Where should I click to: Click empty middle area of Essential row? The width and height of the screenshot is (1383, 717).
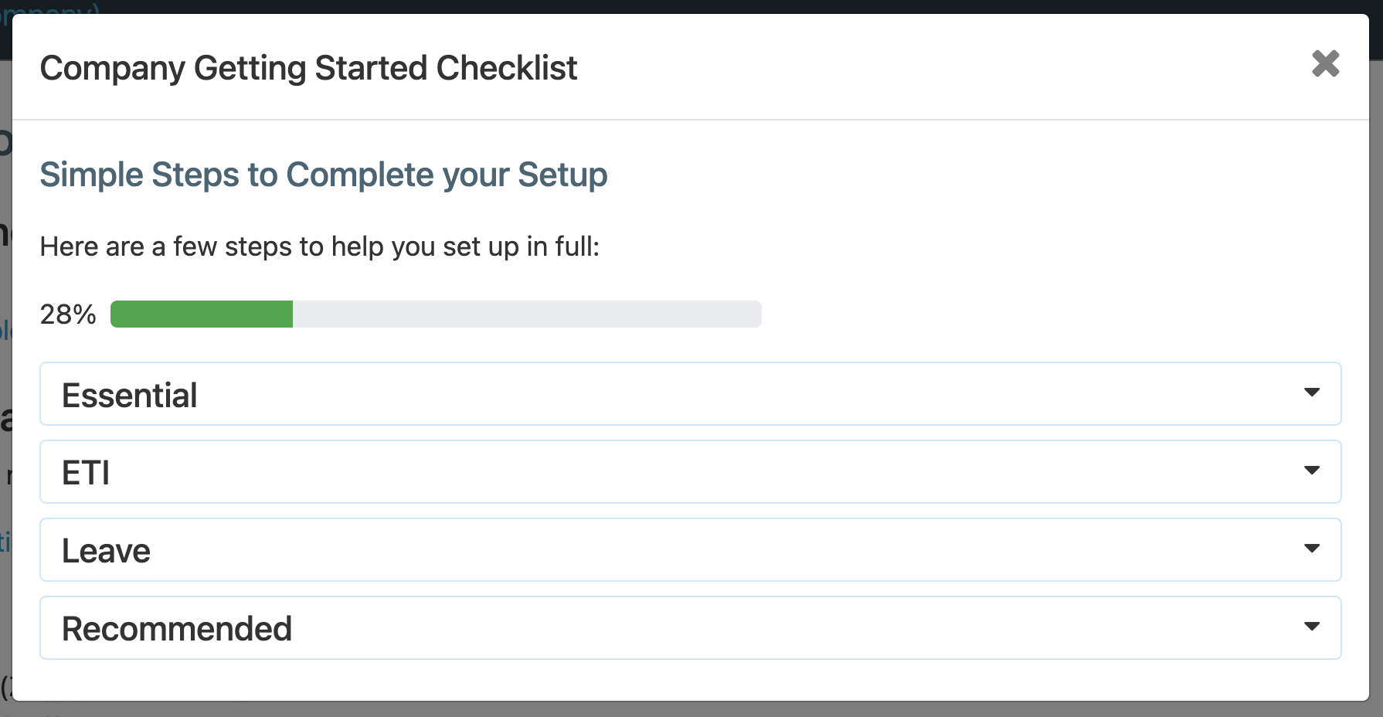click(695, 394)
